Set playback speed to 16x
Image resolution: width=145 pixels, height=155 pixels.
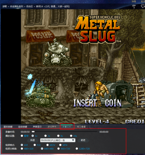point(73,136)
